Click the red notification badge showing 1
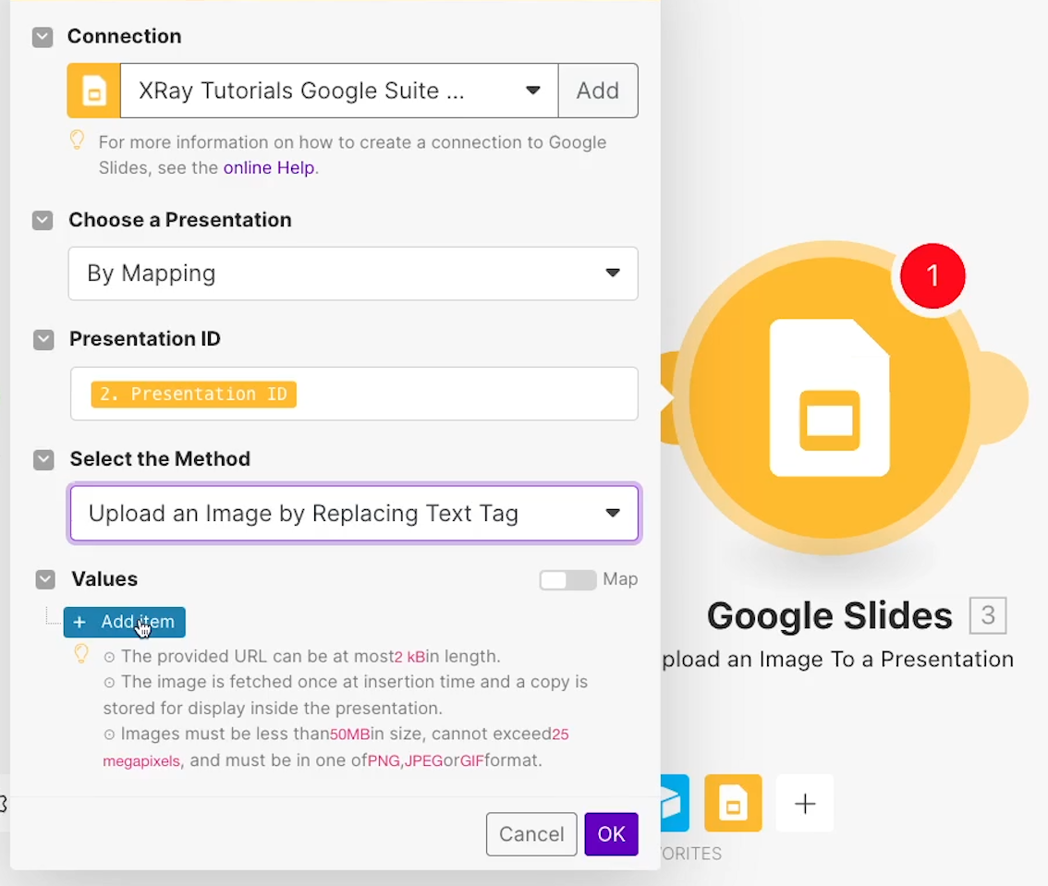The width and height of the screenshot is (1048, 886). (932, 276)
